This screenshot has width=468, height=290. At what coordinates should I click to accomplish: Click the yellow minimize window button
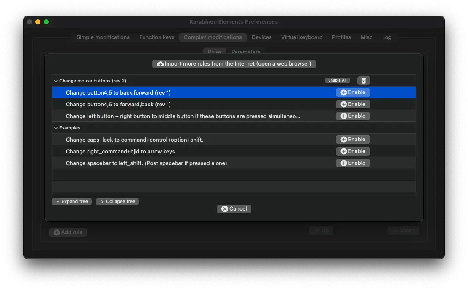pos(38,22)
